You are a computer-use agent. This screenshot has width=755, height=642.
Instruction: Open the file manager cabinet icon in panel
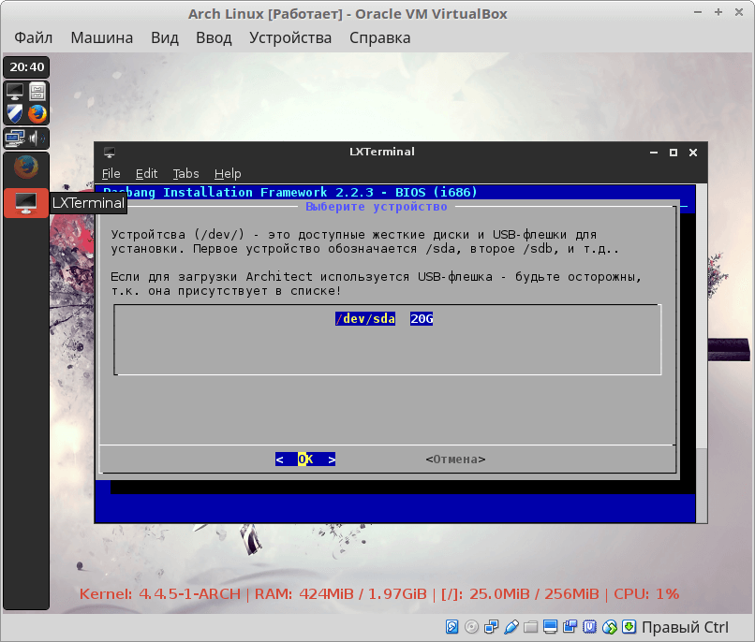click(37, 92)
